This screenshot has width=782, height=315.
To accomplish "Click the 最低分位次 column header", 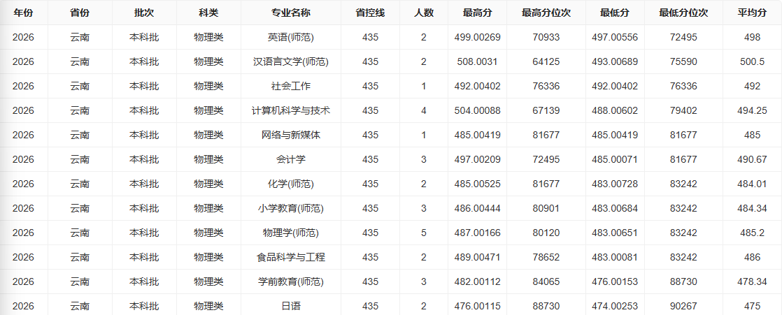I will point(683,13).
